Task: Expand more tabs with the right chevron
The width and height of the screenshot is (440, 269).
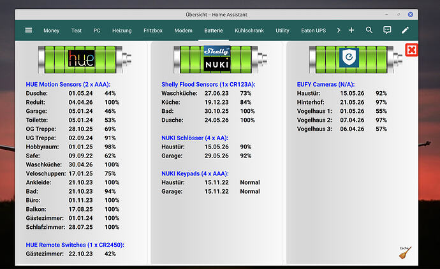Action: (x=339, y=31)
